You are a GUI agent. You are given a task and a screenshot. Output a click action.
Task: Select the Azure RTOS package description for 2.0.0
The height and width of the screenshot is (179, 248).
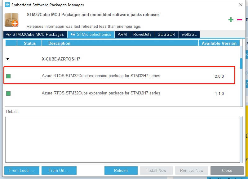click(101, 76)
